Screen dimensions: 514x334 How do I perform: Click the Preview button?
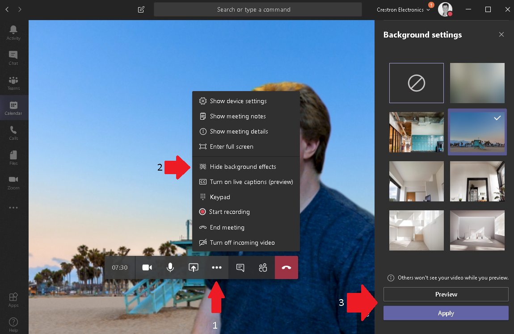tap(446, 294)
